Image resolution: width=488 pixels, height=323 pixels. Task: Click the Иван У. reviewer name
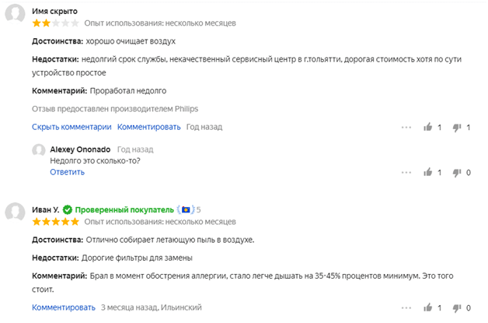click(x=45, y=210)
